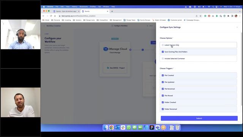The image size is (243, 137).
Task: Open the Design tools bookmarks folder
Action: [x=89, y=20]
